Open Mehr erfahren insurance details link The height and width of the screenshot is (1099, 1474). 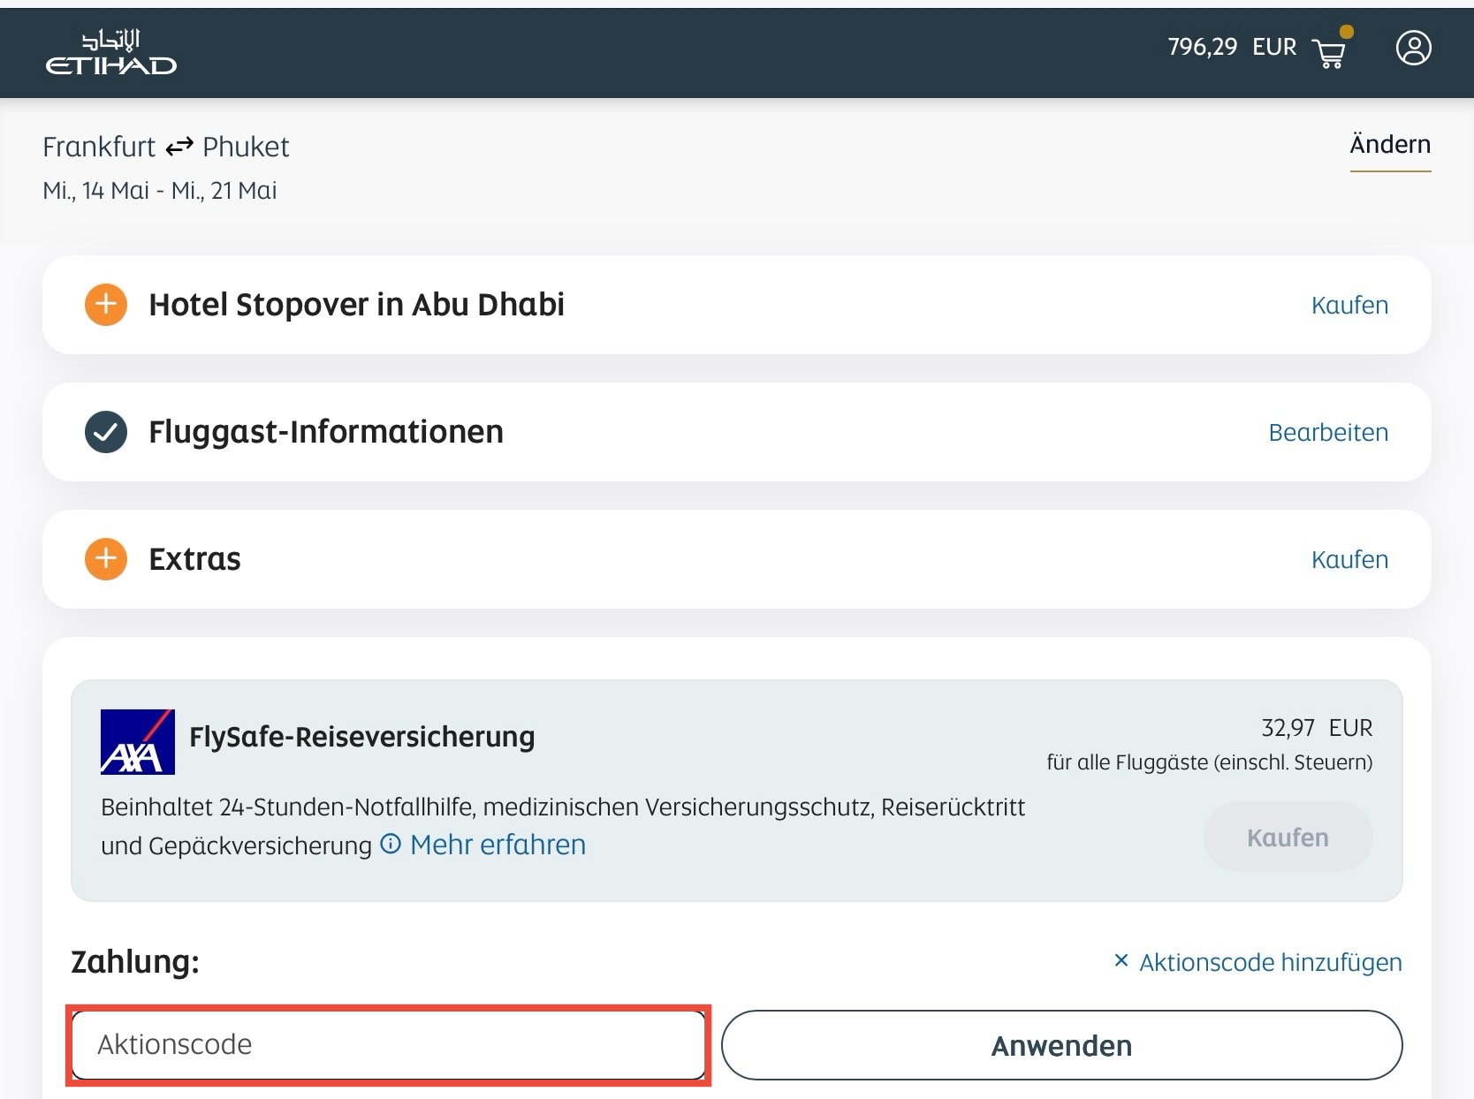tap(498, 845)
